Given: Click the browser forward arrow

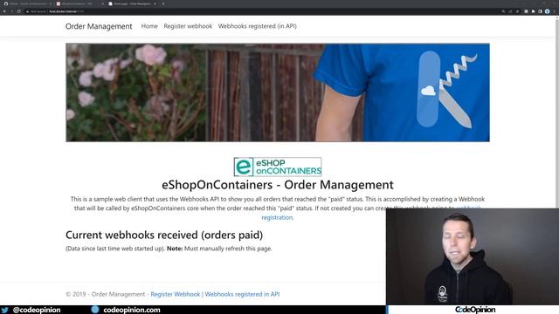Looking at the screenshot, I should pos(11,11).
